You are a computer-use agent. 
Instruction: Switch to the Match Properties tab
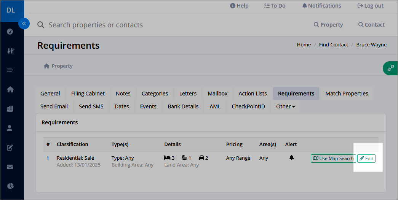347,94
